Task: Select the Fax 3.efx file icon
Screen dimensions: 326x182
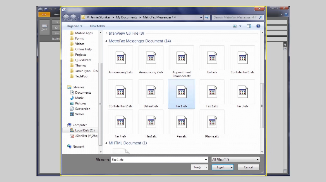Action: click(x=243, y=92)
